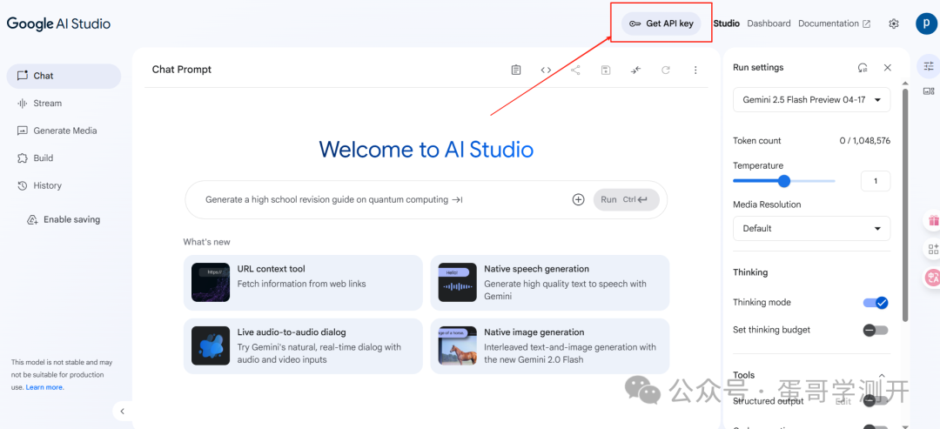Click the Learn more link
940x429 pixels.
click(x=45, y=387)
